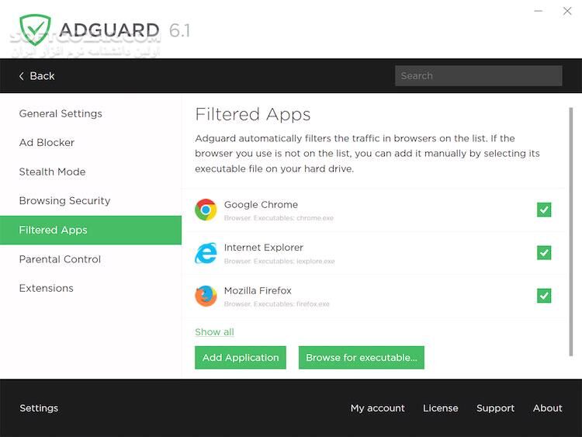
Task: Close the Adguard window
Action: click(x=566, y=11)
